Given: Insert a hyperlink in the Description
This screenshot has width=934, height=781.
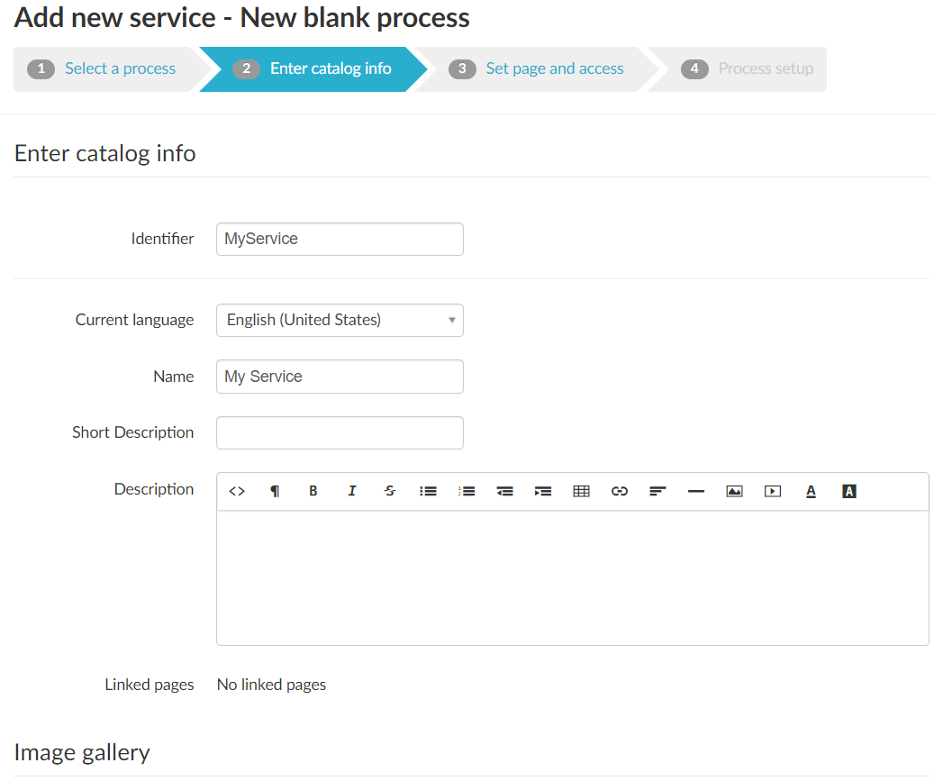Looking at the screenshot, I should (620, 491).
